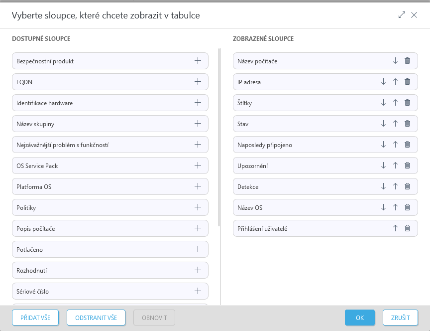430x331 pixels.
Task: Remove the Štítky column using trash icon
Action: pyautogui.click(x=407, y=103)
